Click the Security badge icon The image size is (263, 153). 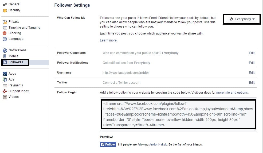click(5, 10)
